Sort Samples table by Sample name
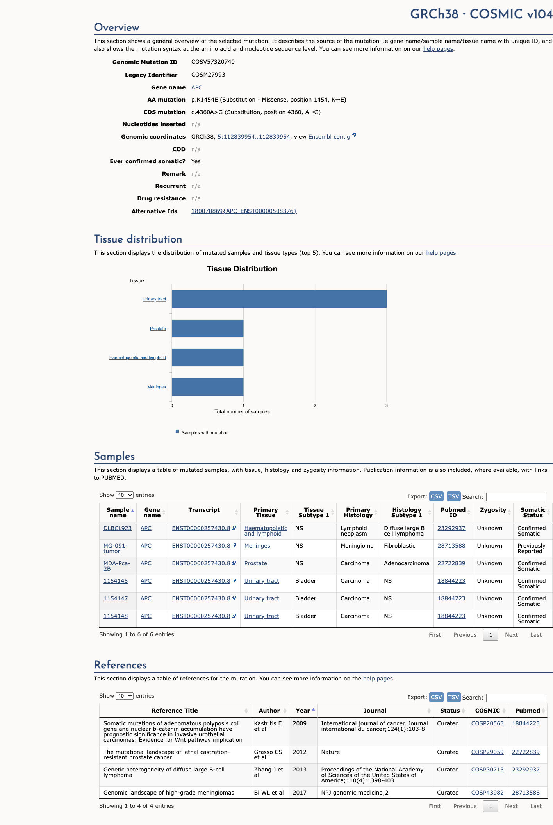This screenshot has height=825, width=553. tap(118, 512)
